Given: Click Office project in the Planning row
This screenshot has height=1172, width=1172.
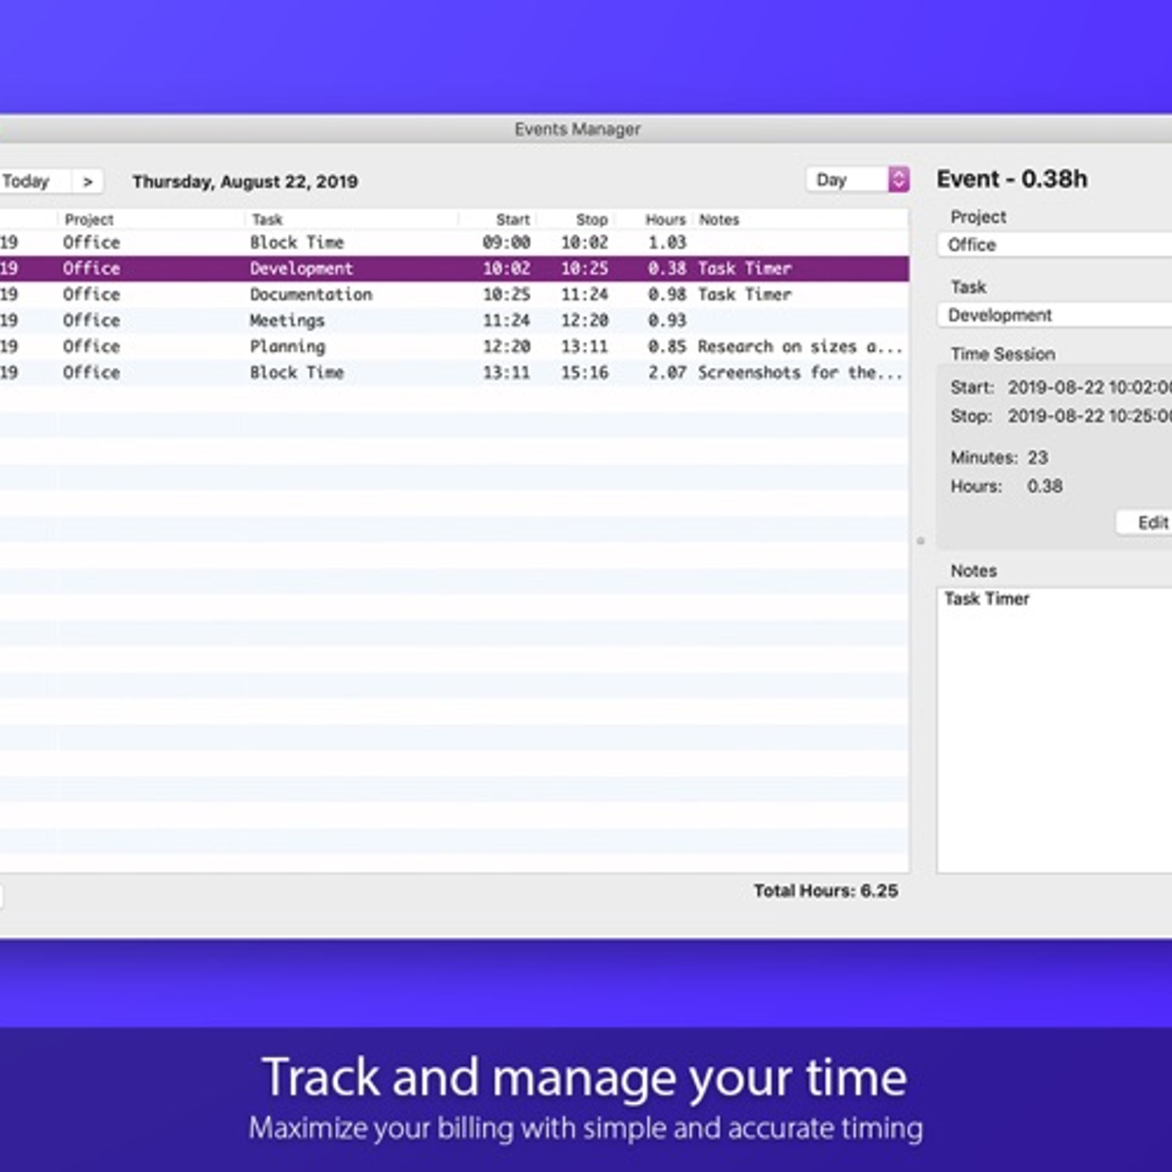Looking at the screenshot, I should coord(91,346).
